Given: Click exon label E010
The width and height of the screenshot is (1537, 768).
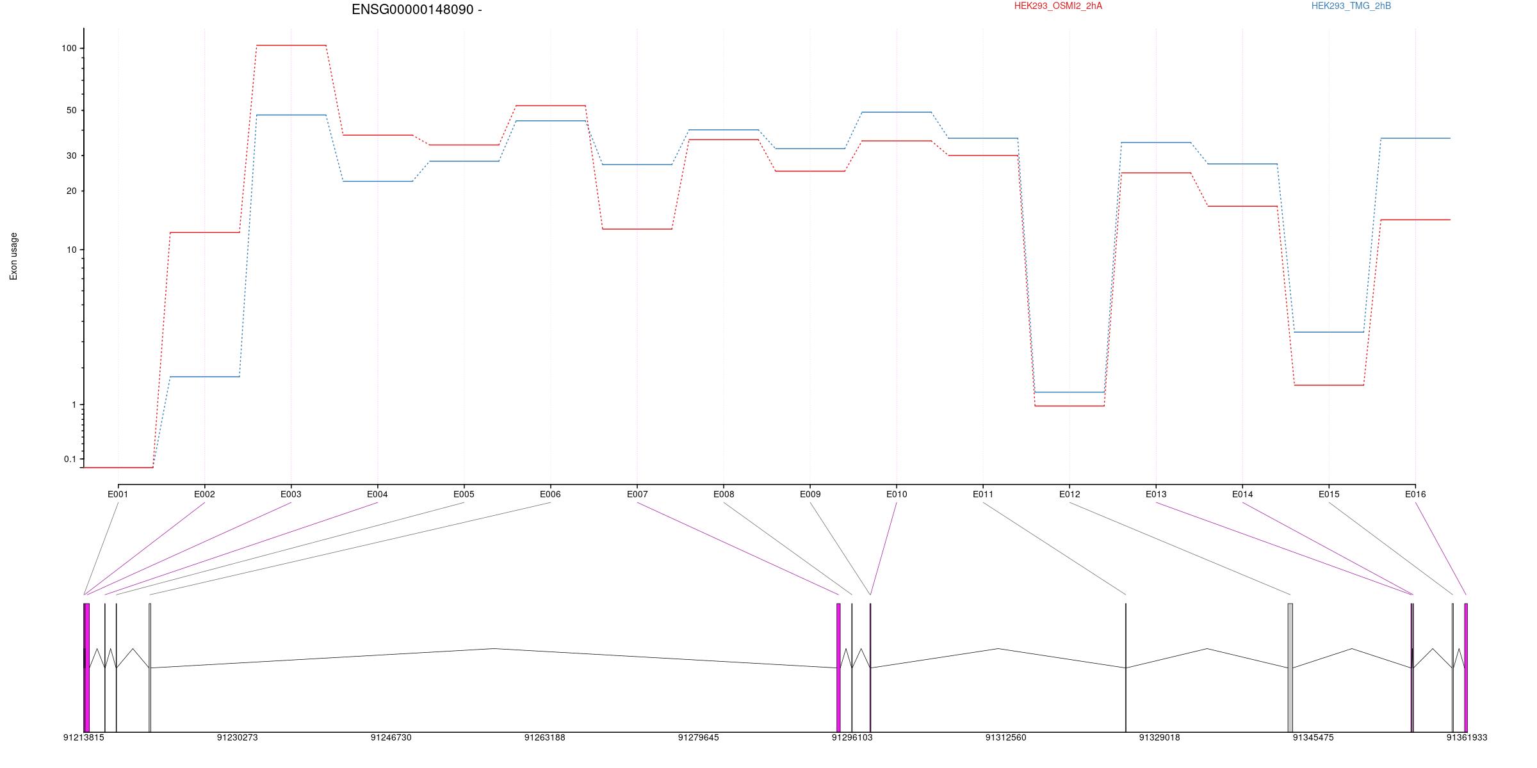Looking at the screenshot, I should (x=897, y=494).
